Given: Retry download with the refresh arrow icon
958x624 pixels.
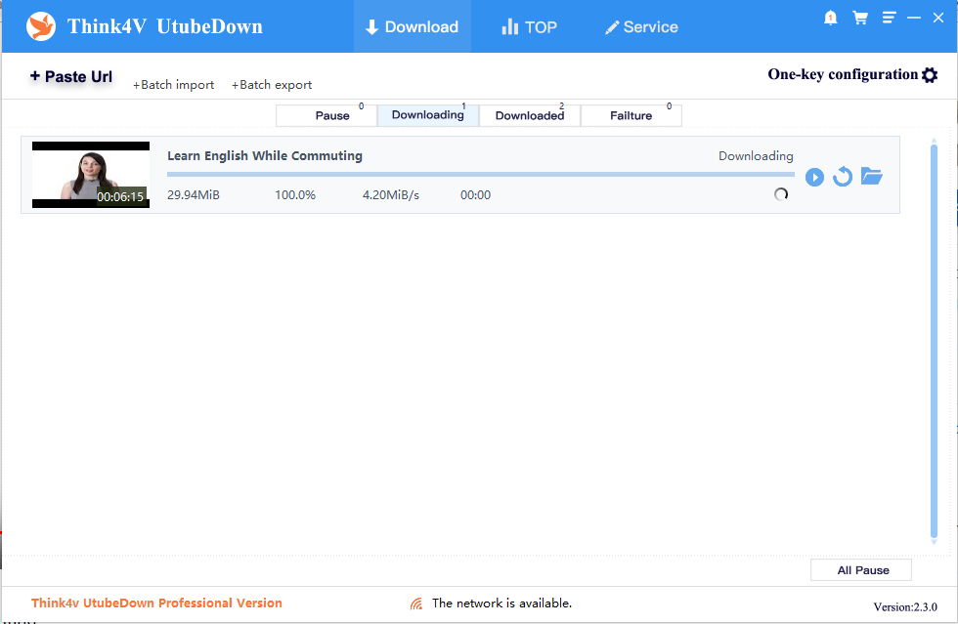Looking at the screenshot, I should tap(843, 177).
